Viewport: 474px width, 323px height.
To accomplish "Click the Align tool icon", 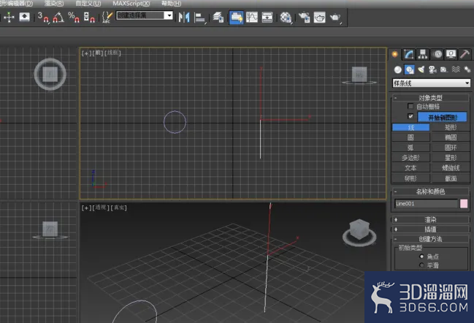I will click(x=200, y=18).
